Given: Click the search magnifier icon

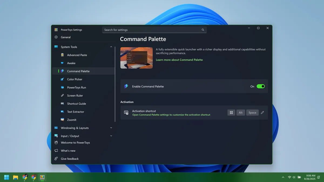Looking at the screenshot, I should 203,30.
